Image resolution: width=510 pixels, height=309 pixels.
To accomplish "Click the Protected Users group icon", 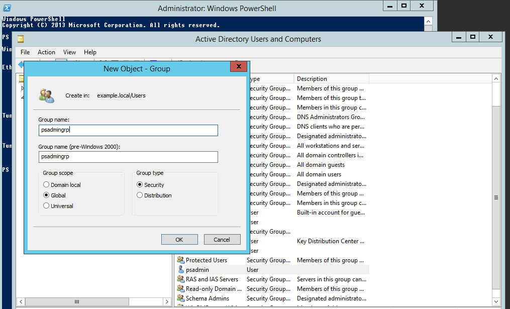I will point(181,260).
